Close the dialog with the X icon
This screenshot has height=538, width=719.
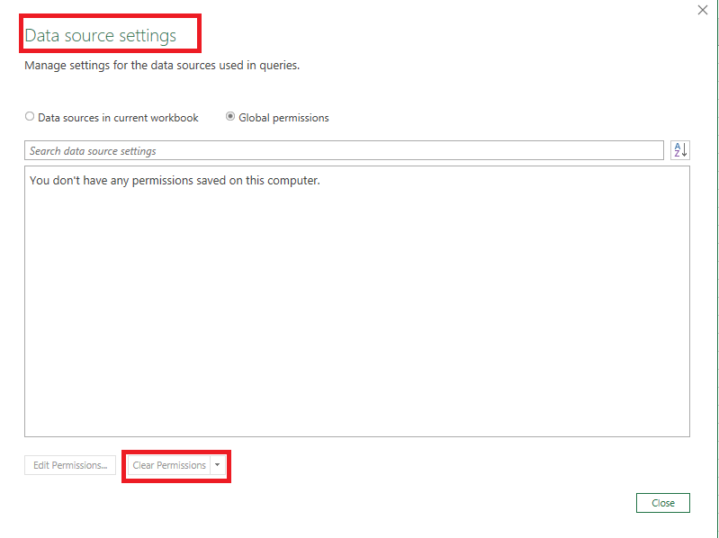tap(703, 10)
